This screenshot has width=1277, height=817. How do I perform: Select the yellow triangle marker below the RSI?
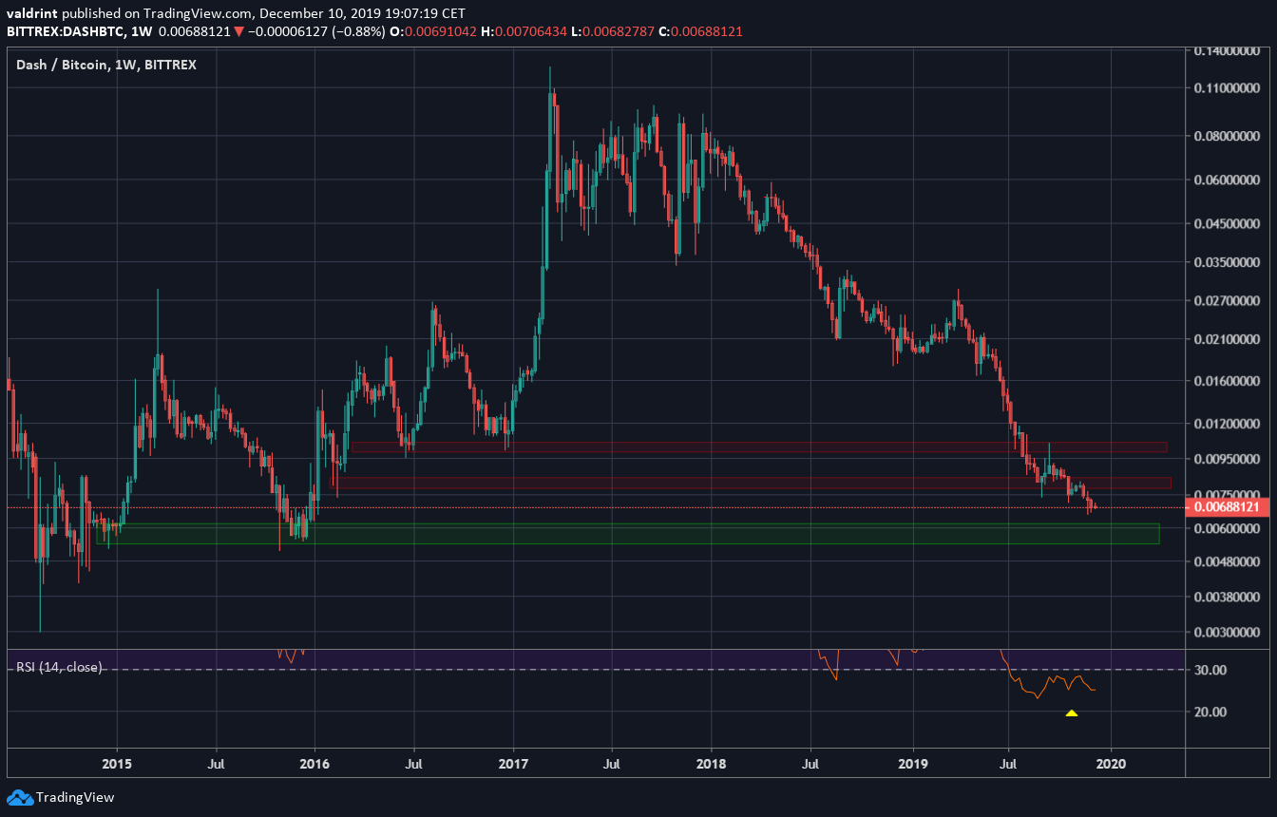(1072, 713)
